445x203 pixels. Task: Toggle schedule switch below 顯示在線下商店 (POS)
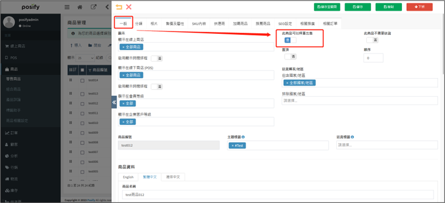(x=157, y=87)
